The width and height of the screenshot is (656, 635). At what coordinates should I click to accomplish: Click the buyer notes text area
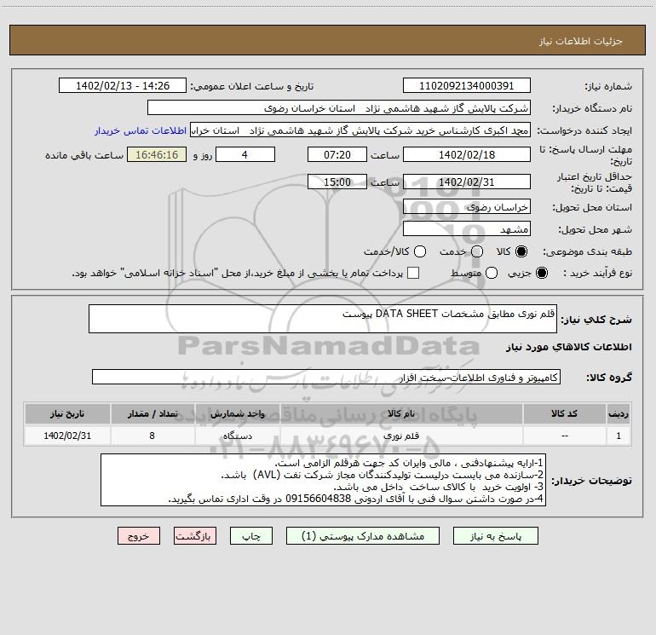pyautogui.click(x=324, y=480)
